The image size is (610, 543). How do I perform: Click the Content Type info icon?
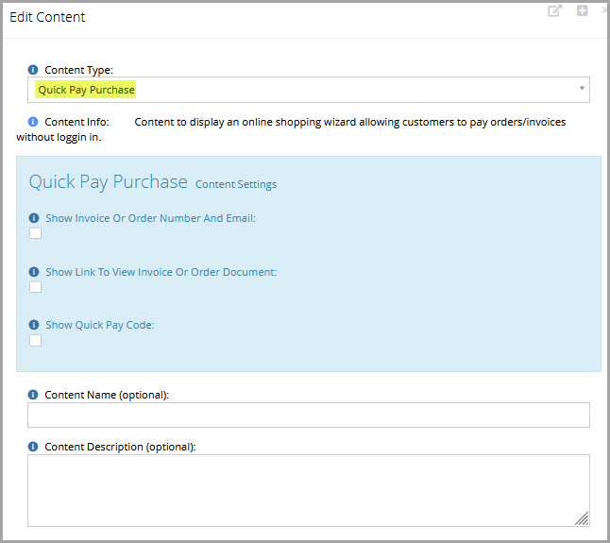pos(33,70)
